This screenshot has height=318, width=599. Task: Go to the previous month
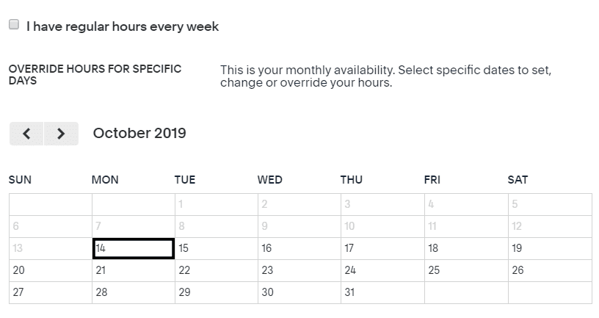pyautogui.click(x=26, y=134)
